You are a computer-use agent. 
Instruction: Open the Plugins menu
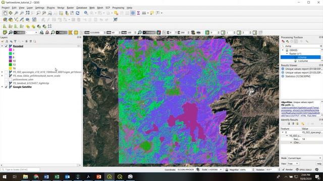click(50, 8)
